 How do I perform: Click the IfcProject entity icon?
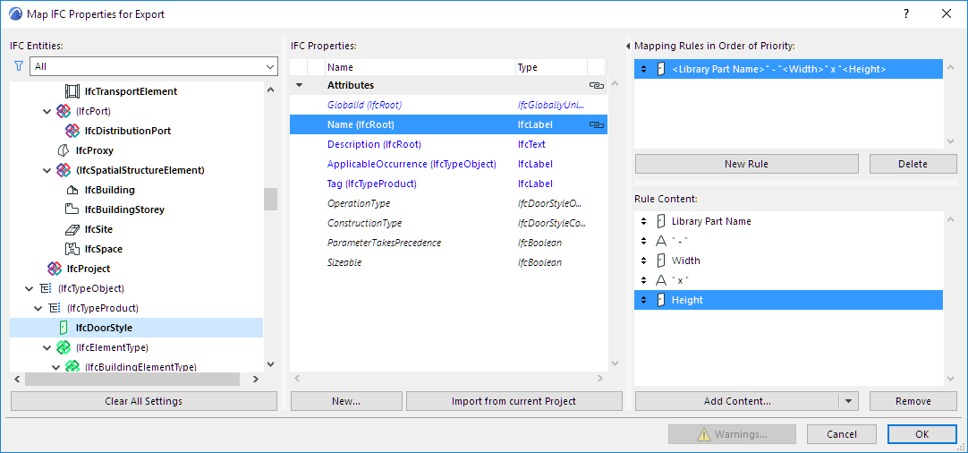(x=55, y=269)
